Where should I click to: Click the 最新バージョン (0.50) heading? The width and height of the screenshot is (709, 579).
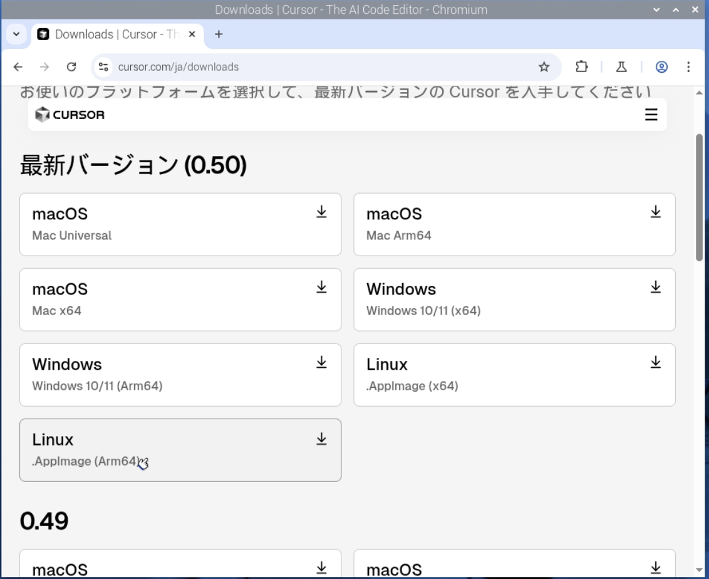pos(133,165)
